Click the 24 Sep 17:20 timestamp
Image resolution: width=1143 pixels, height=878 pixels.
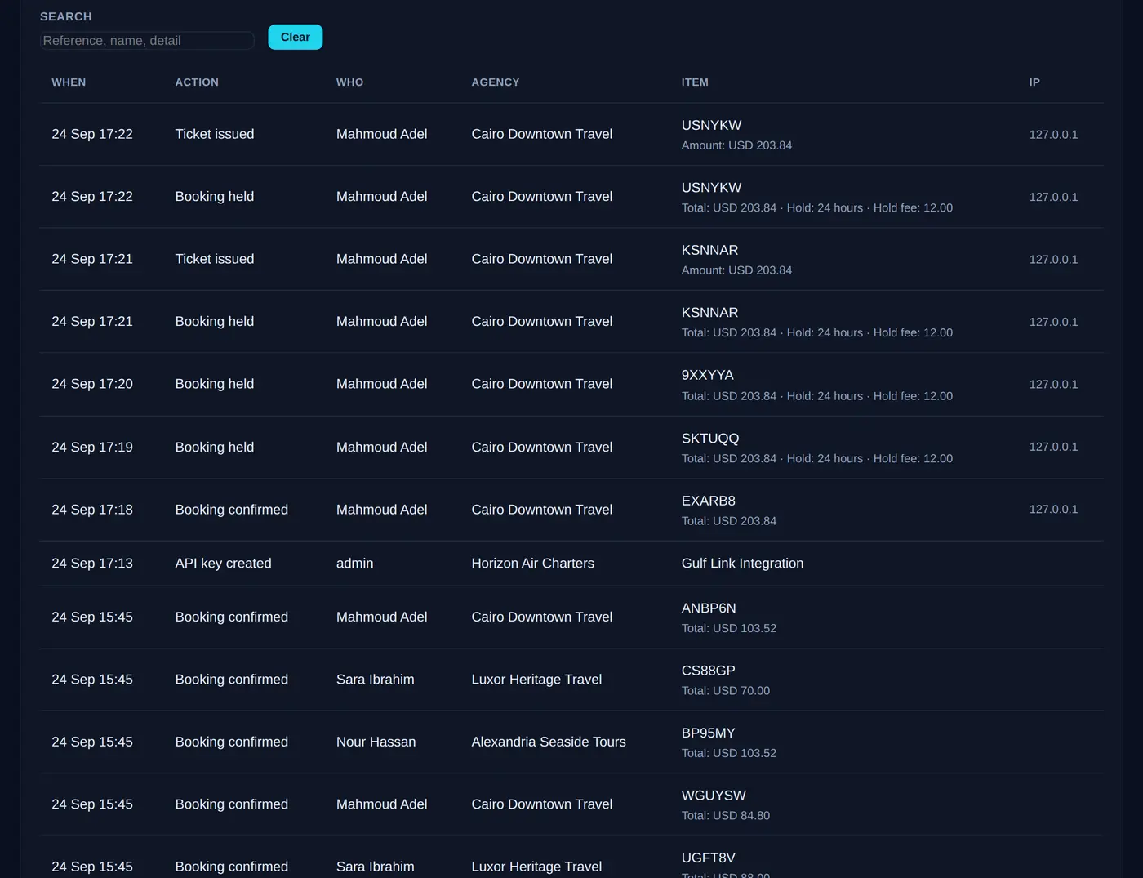pos(92,384)
